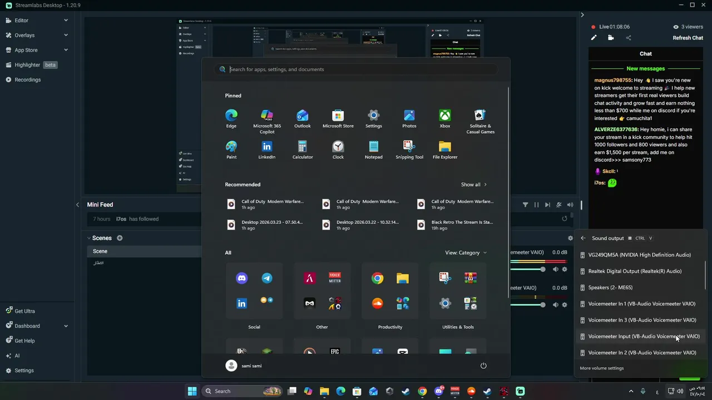Open the Clock app
This screenshot has width=712, height=400.
(338, 150)
